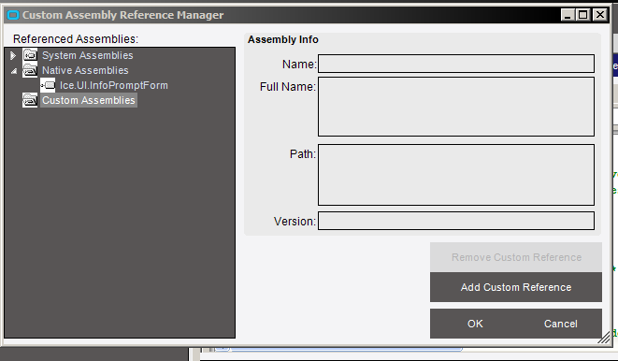Click Remove Custom Reference button

click(x=516, y=257)
